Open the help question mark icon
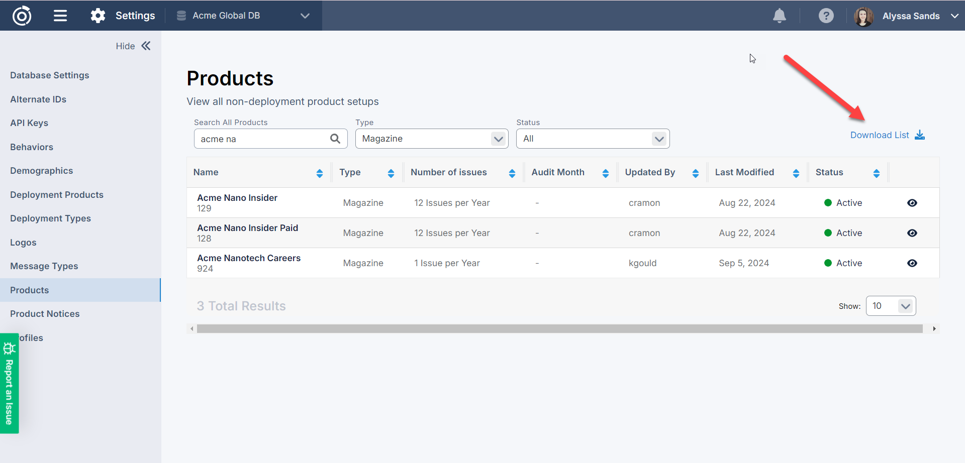 tap(826, 16)
